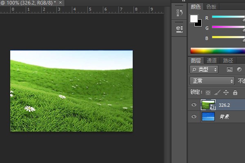This screenshot has width=245, height=163.
Task: Toggle lock position move icon
Action: pos(226,93)
